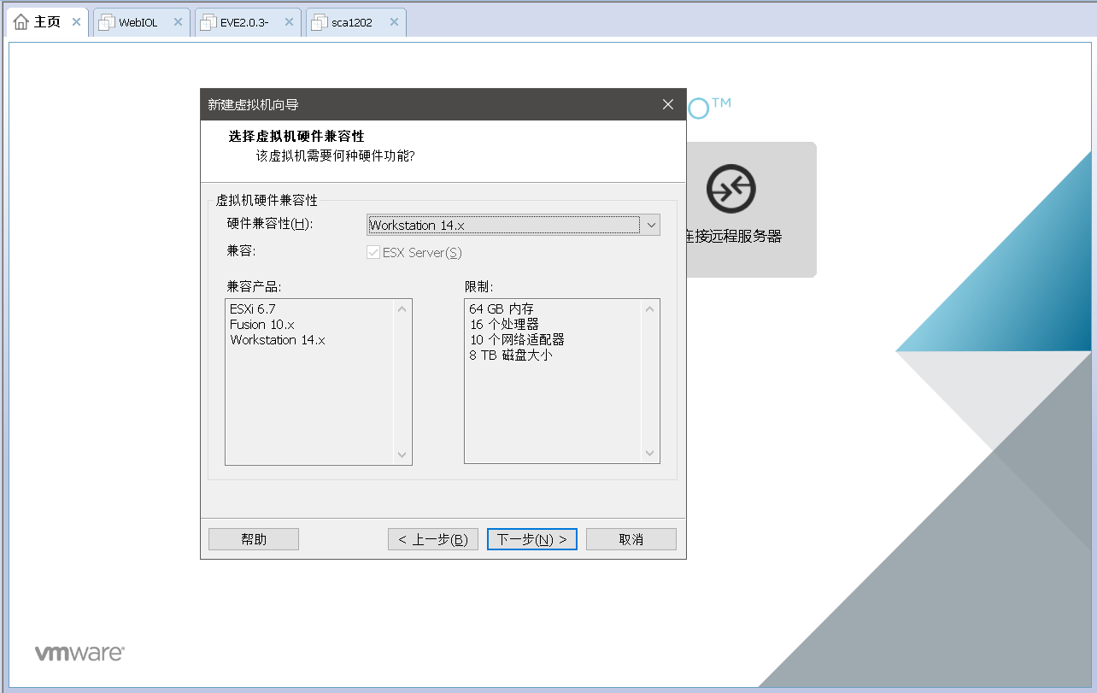The image size is (1097, 693).
Task: Click the home icon on 主页 tab
Action: click(x=21, y=22)
